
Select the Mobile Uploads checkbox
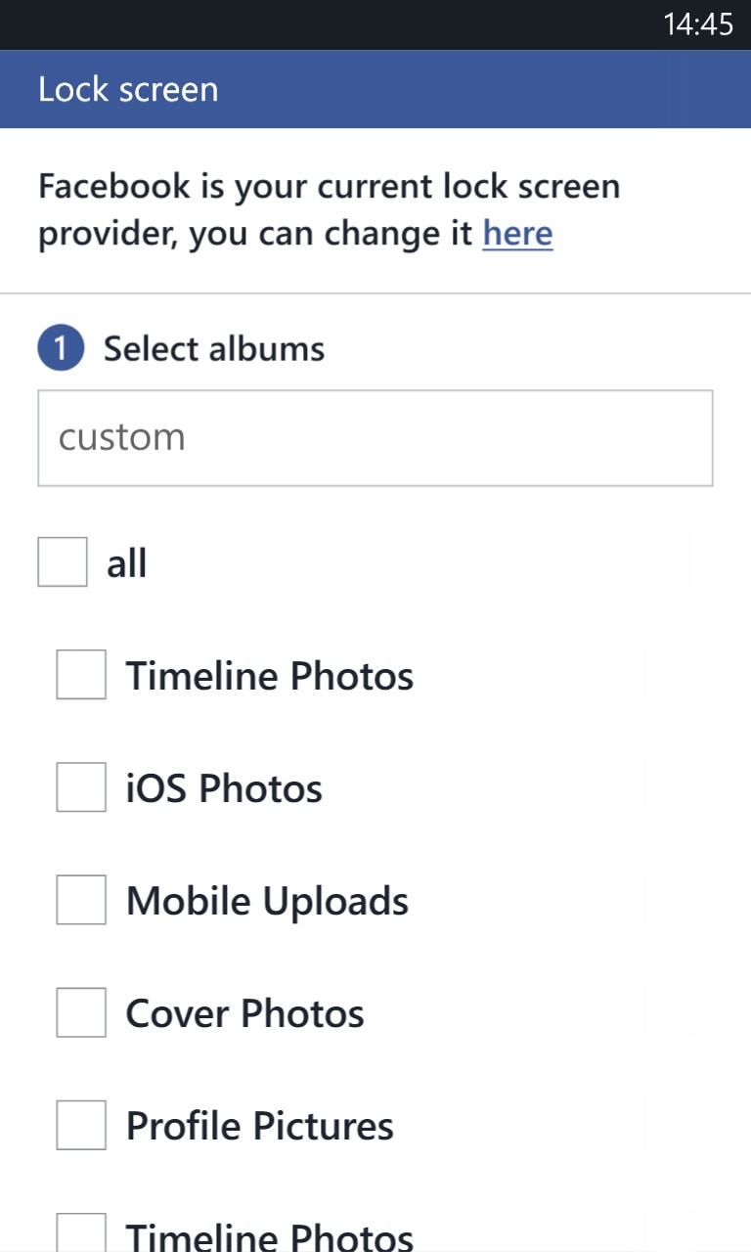click(81, 900)
